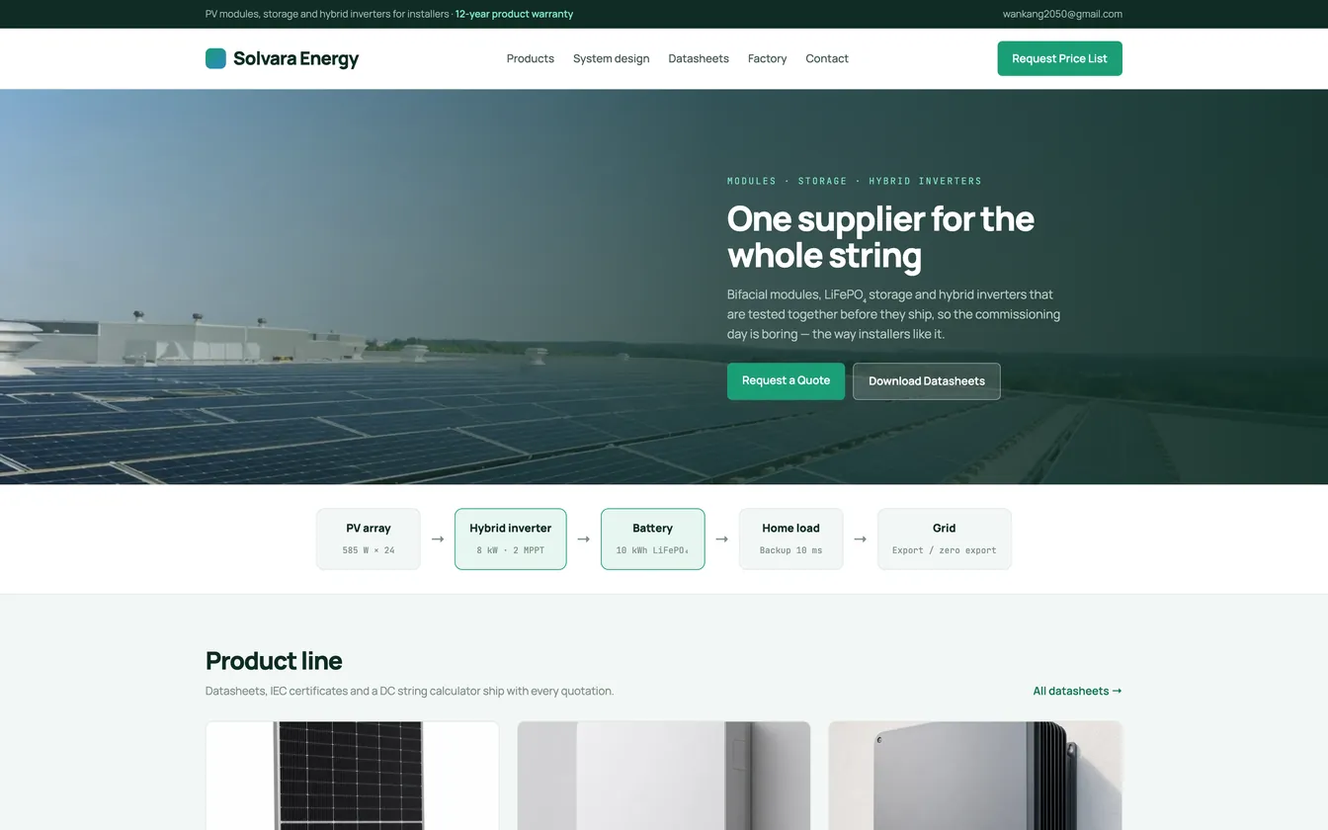Select the Home load flow card

coord(791,539)
